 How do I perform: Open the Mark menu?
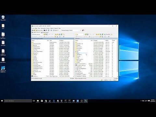click(x=36, y=28)
